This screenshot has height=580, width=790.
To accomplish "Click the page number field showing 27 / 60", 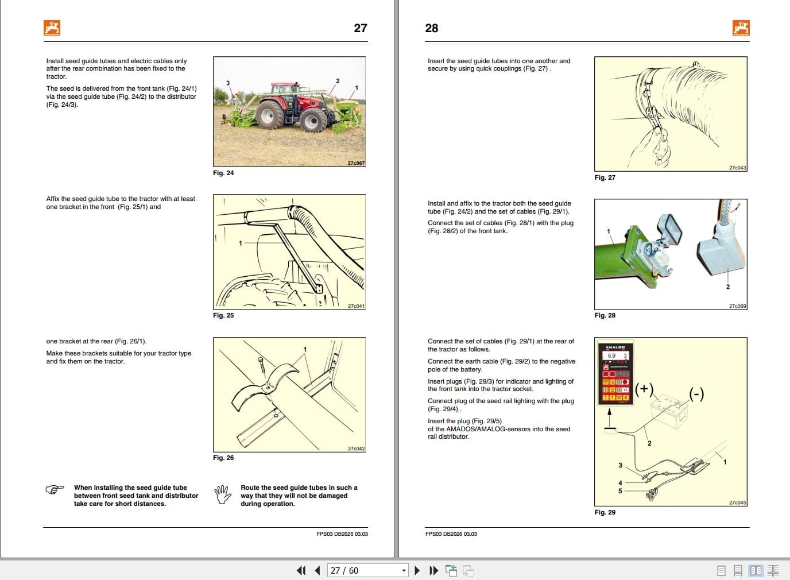I will [x=364, y=570].
